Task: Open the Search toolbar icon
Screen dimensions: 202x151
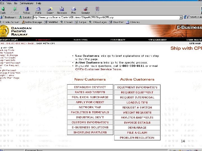Action: [x=50, y=9]
